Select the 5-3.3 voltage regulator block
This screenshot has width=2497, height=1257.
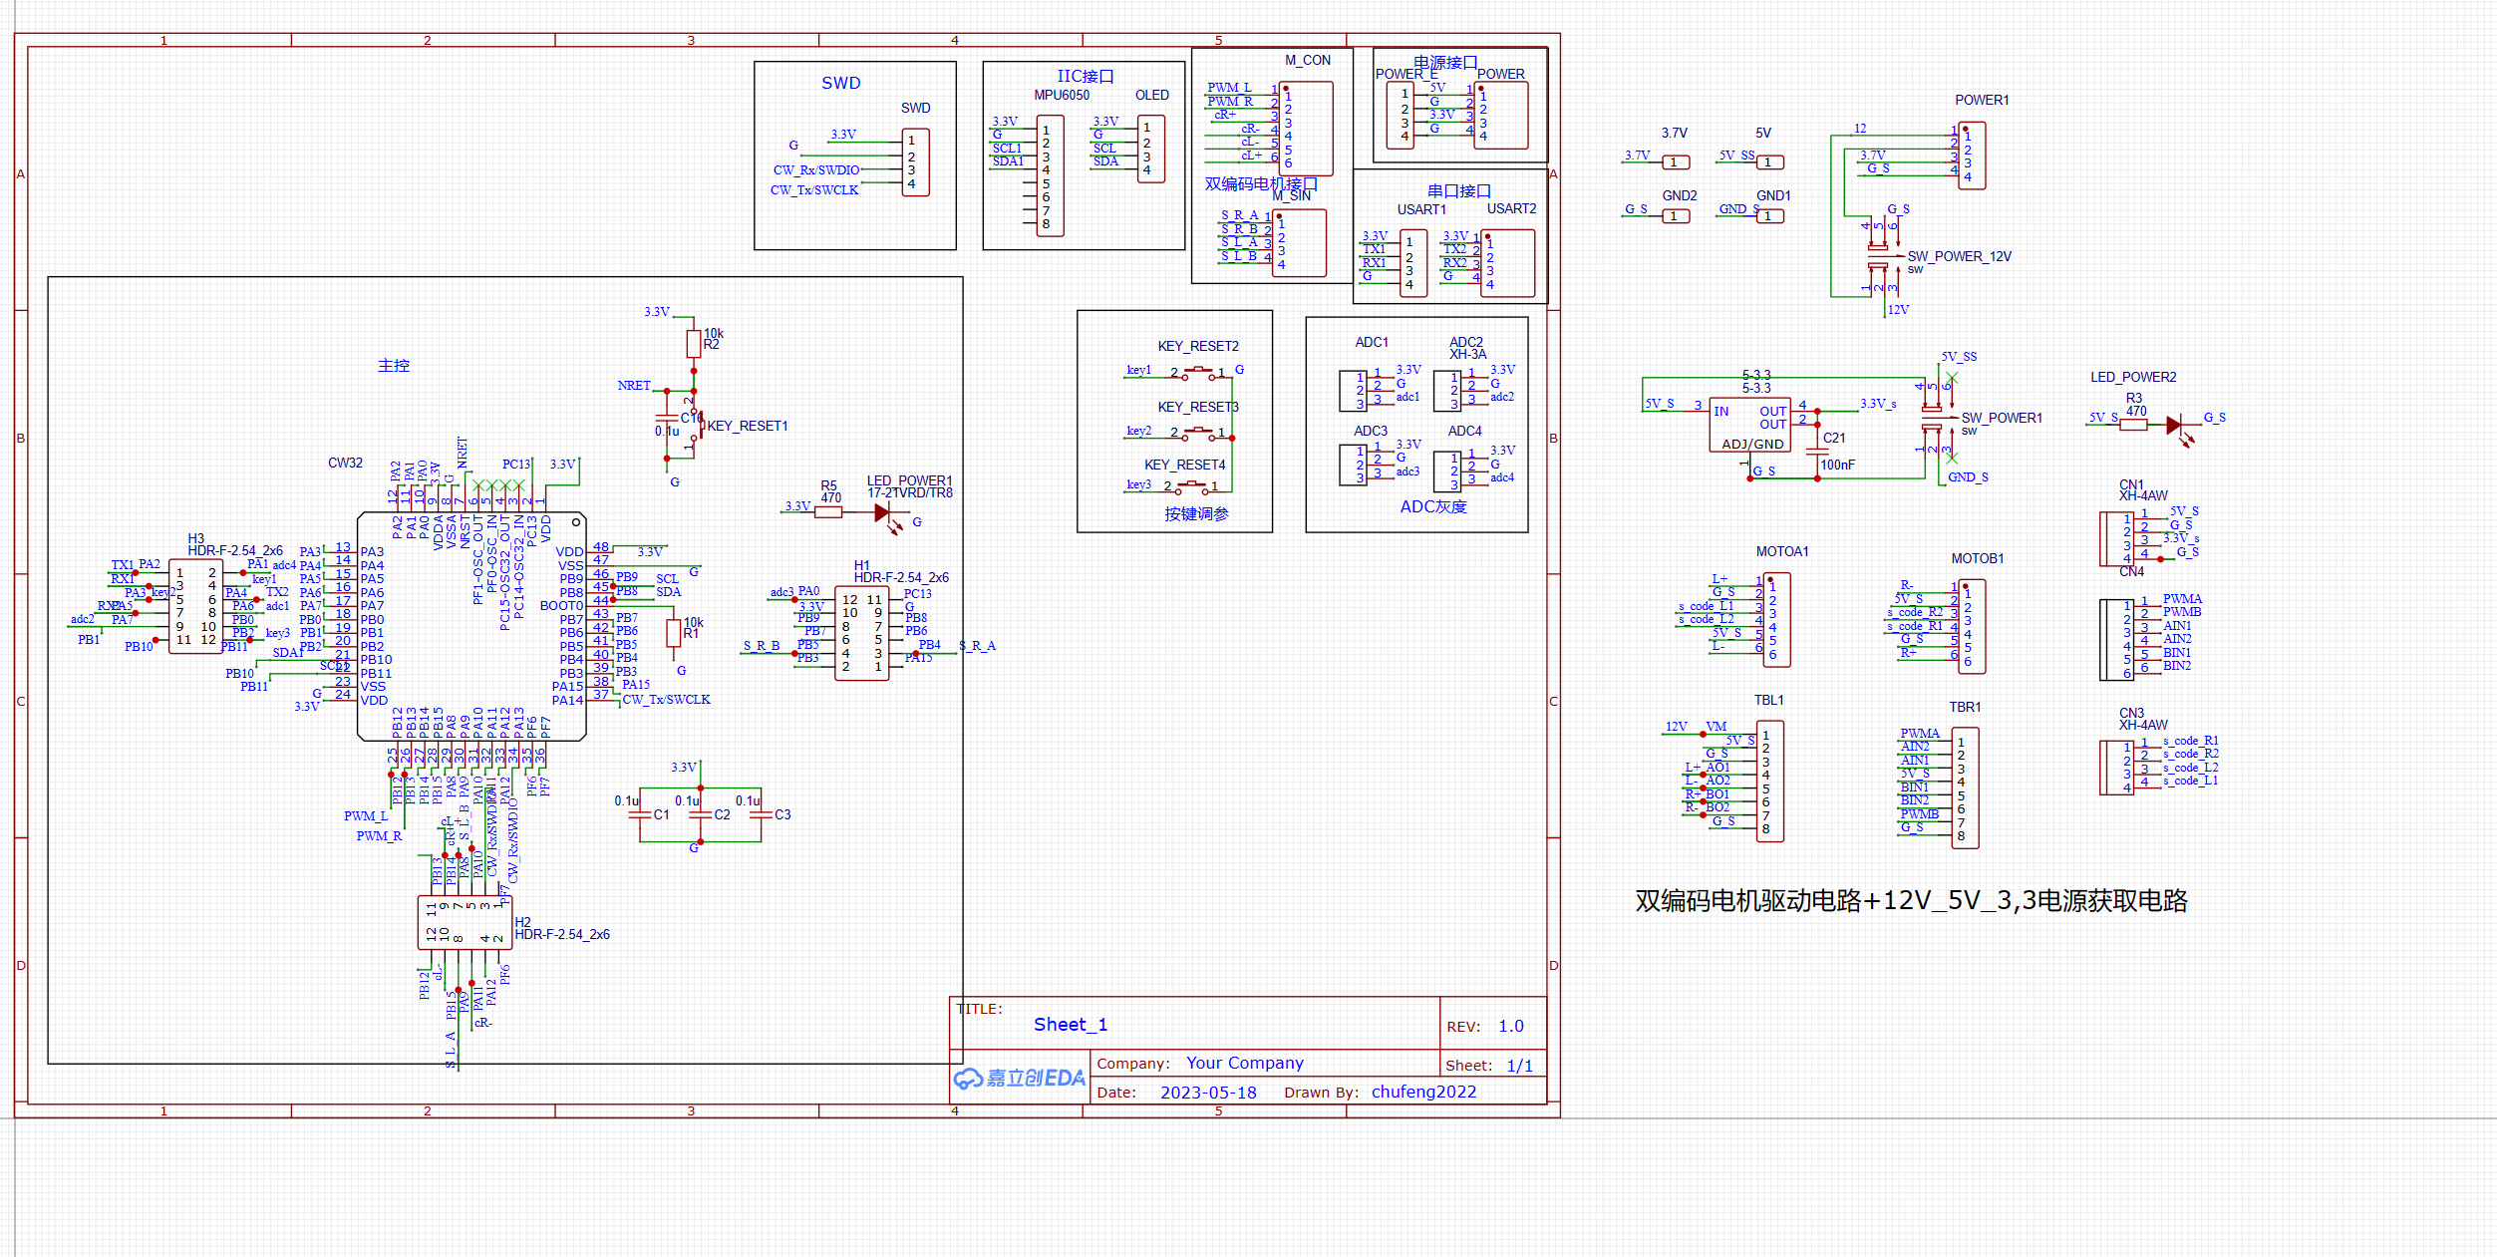point(1749,426)
